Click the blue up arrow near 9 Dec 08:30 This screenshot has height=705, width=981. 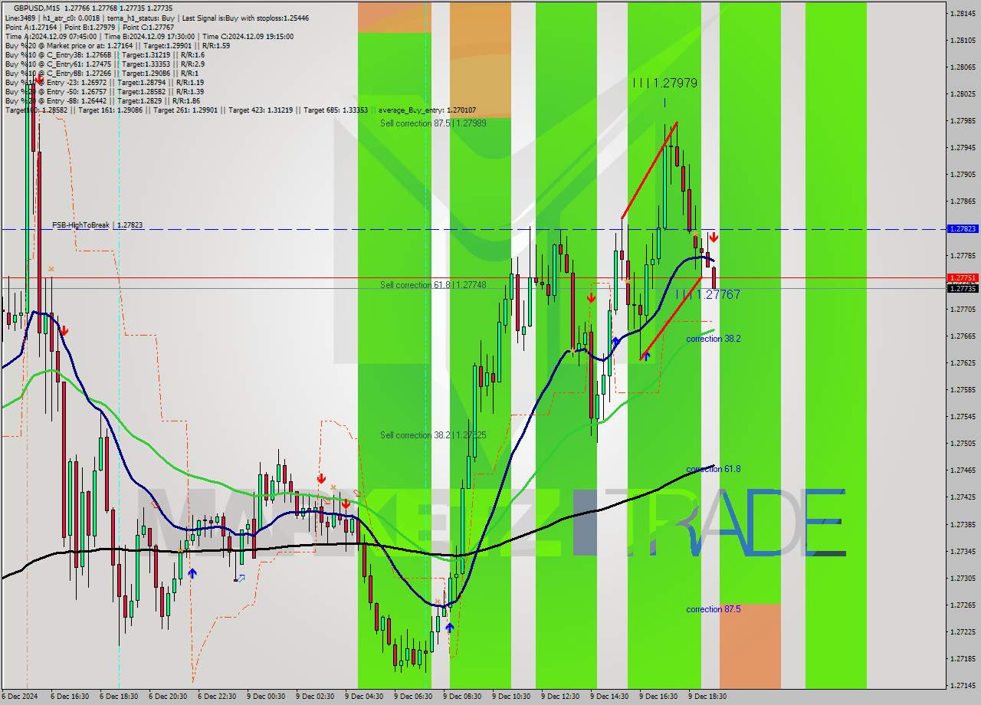point(450,627)
